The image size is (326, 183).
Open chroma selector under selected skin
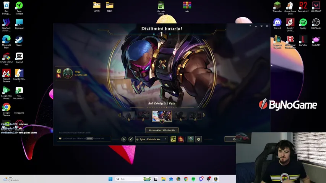click(162, 121)
